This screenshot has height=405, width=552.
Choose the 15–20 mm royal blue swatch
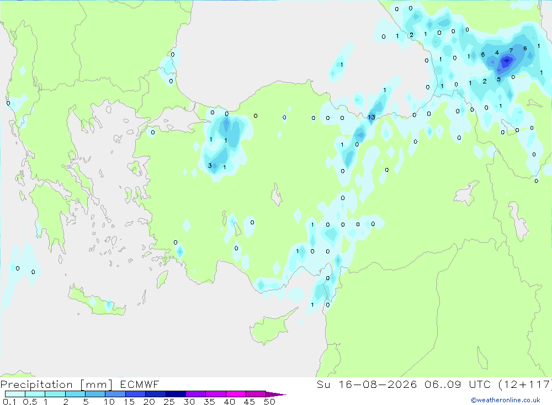click(135, 394)
